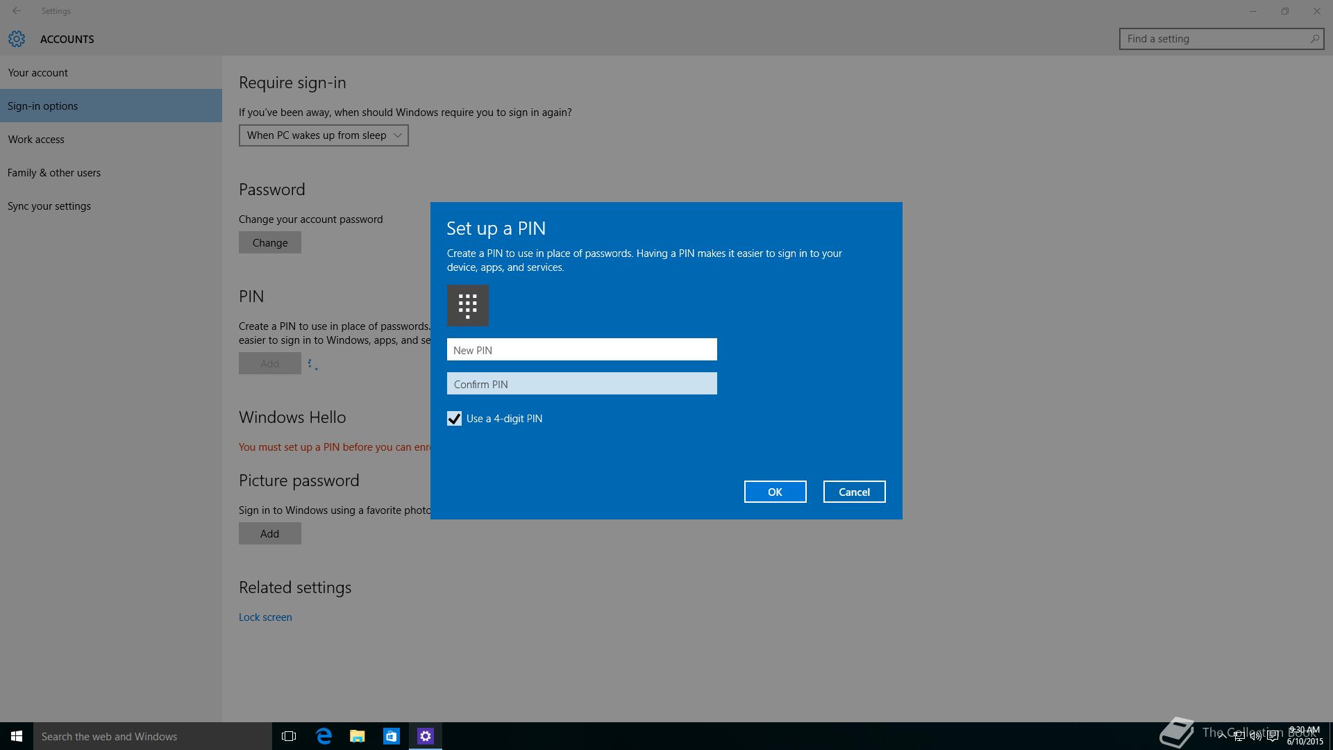
Task: Open Family & other users
Action: pyautogui.click(x=111, y=172)
